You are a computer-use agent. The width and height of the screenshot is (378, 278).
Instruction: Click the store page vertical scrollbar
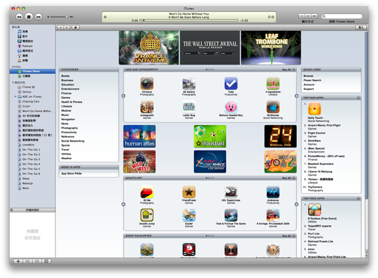[367, 116]
